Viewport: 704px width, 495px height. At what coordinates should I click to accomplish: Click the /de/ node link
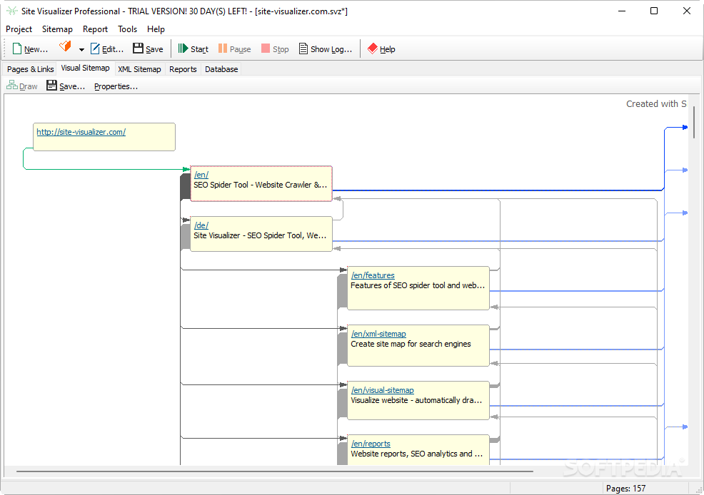(x=201, y=225)
